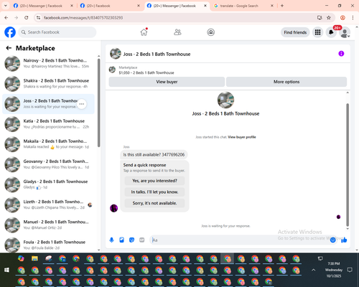Viewport: 359px width, 287px height.
Task: Open the taskbar clock and date
Action: pos(334,270)
